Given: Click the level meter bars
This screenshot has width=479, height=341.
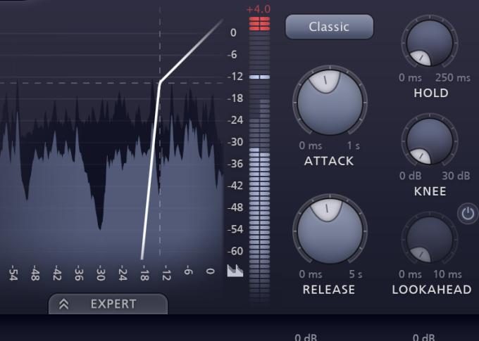Looking at the screenshot, I should (x=259, y=159).
